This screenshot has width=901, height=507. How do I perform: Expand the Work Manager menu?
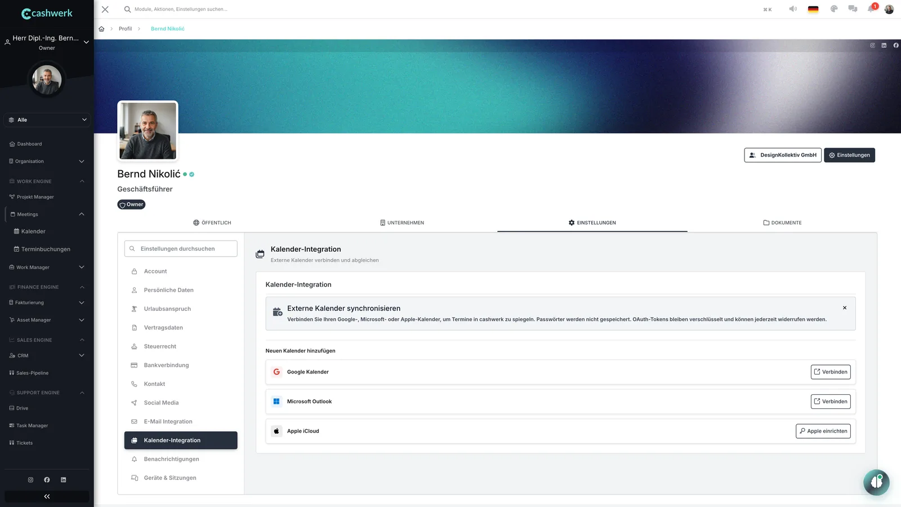pyautogui.click(x=47, y=267)
